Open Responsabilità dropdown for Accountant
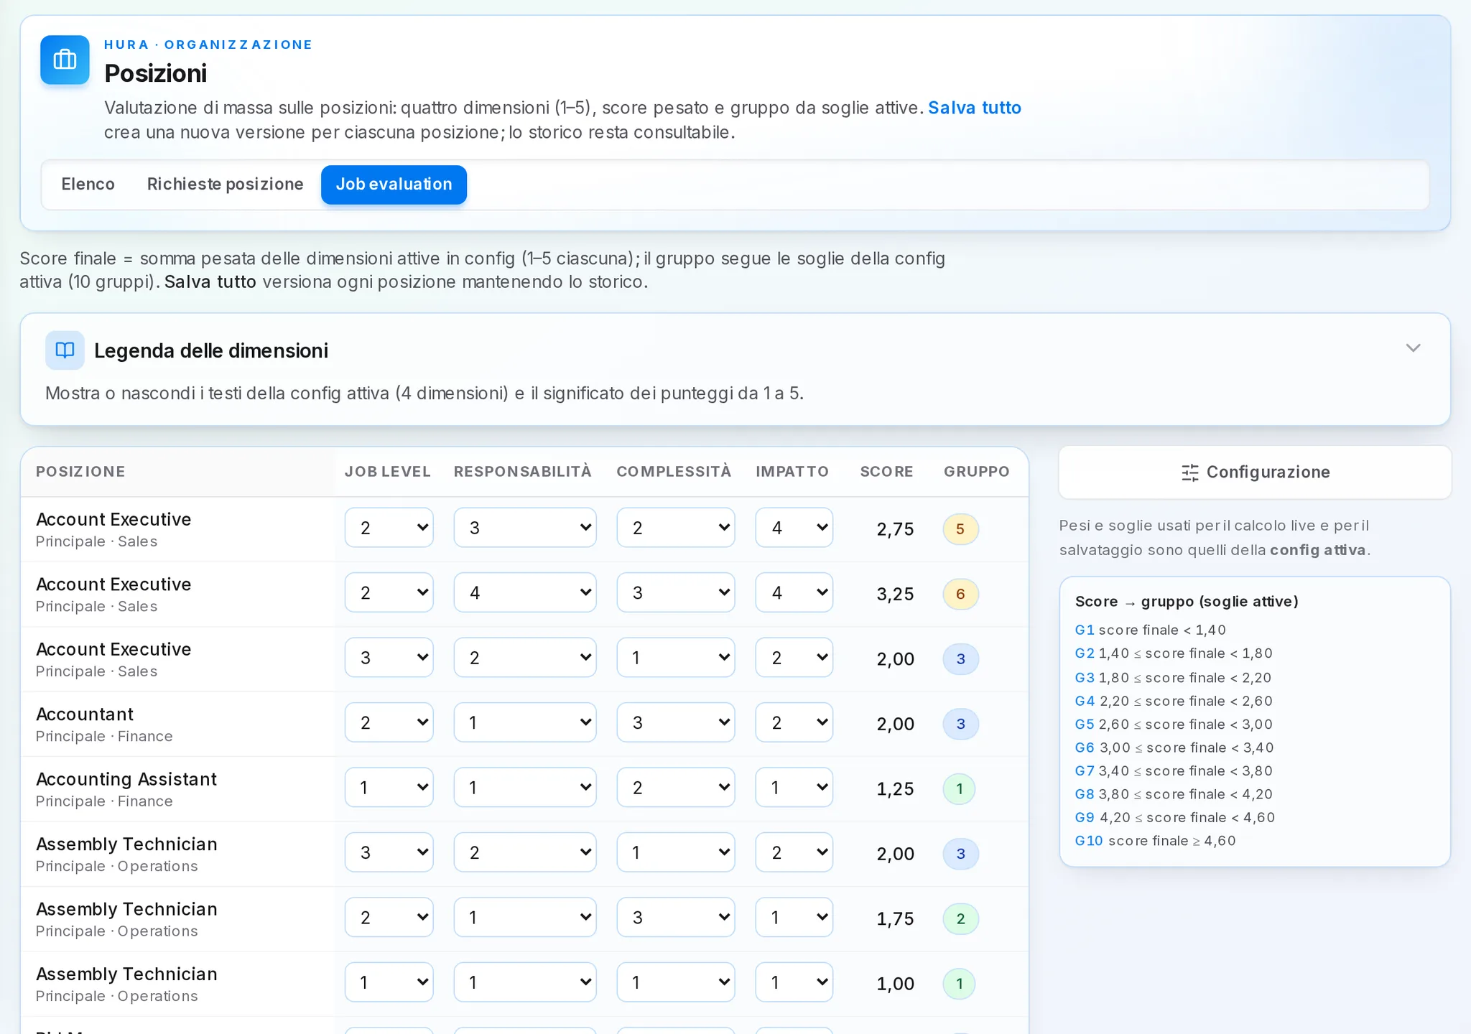 click(x=525, y=722)
